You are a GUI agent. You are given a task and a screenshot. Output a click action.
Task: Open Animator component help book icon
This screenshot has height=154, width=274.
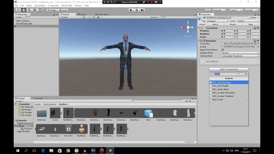[255, 41]
